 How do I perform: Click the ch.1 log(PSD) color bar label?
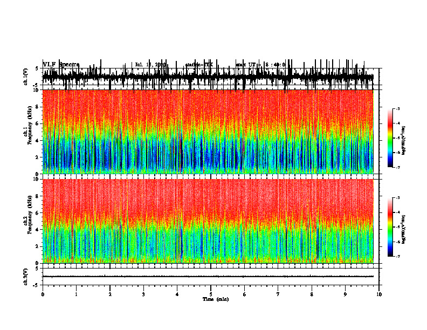pos(404,140)
